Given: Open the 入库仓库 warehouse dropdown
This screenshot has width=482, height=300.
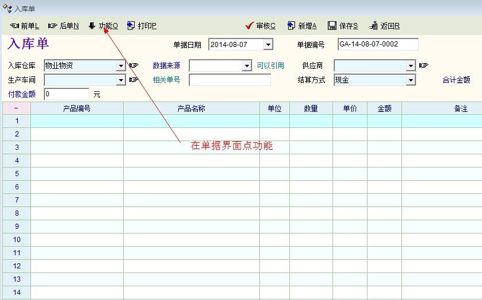Looking at the screenshot, I should point(121,65).
